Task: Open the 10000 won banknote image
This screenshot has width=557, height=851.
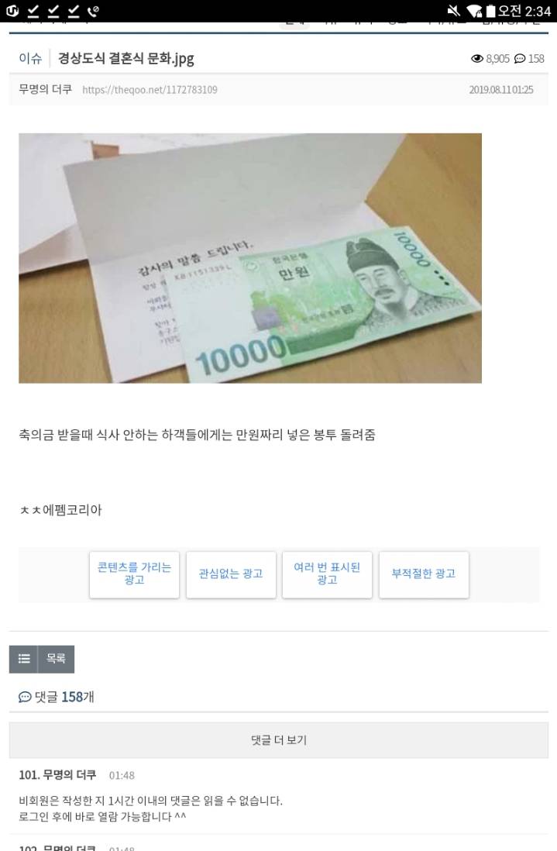Action: [x=250, y=258]
